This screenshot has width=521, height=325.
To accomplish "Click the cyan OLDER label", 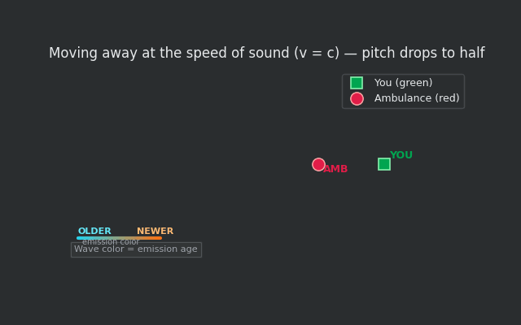I will (x=94, y=232).
